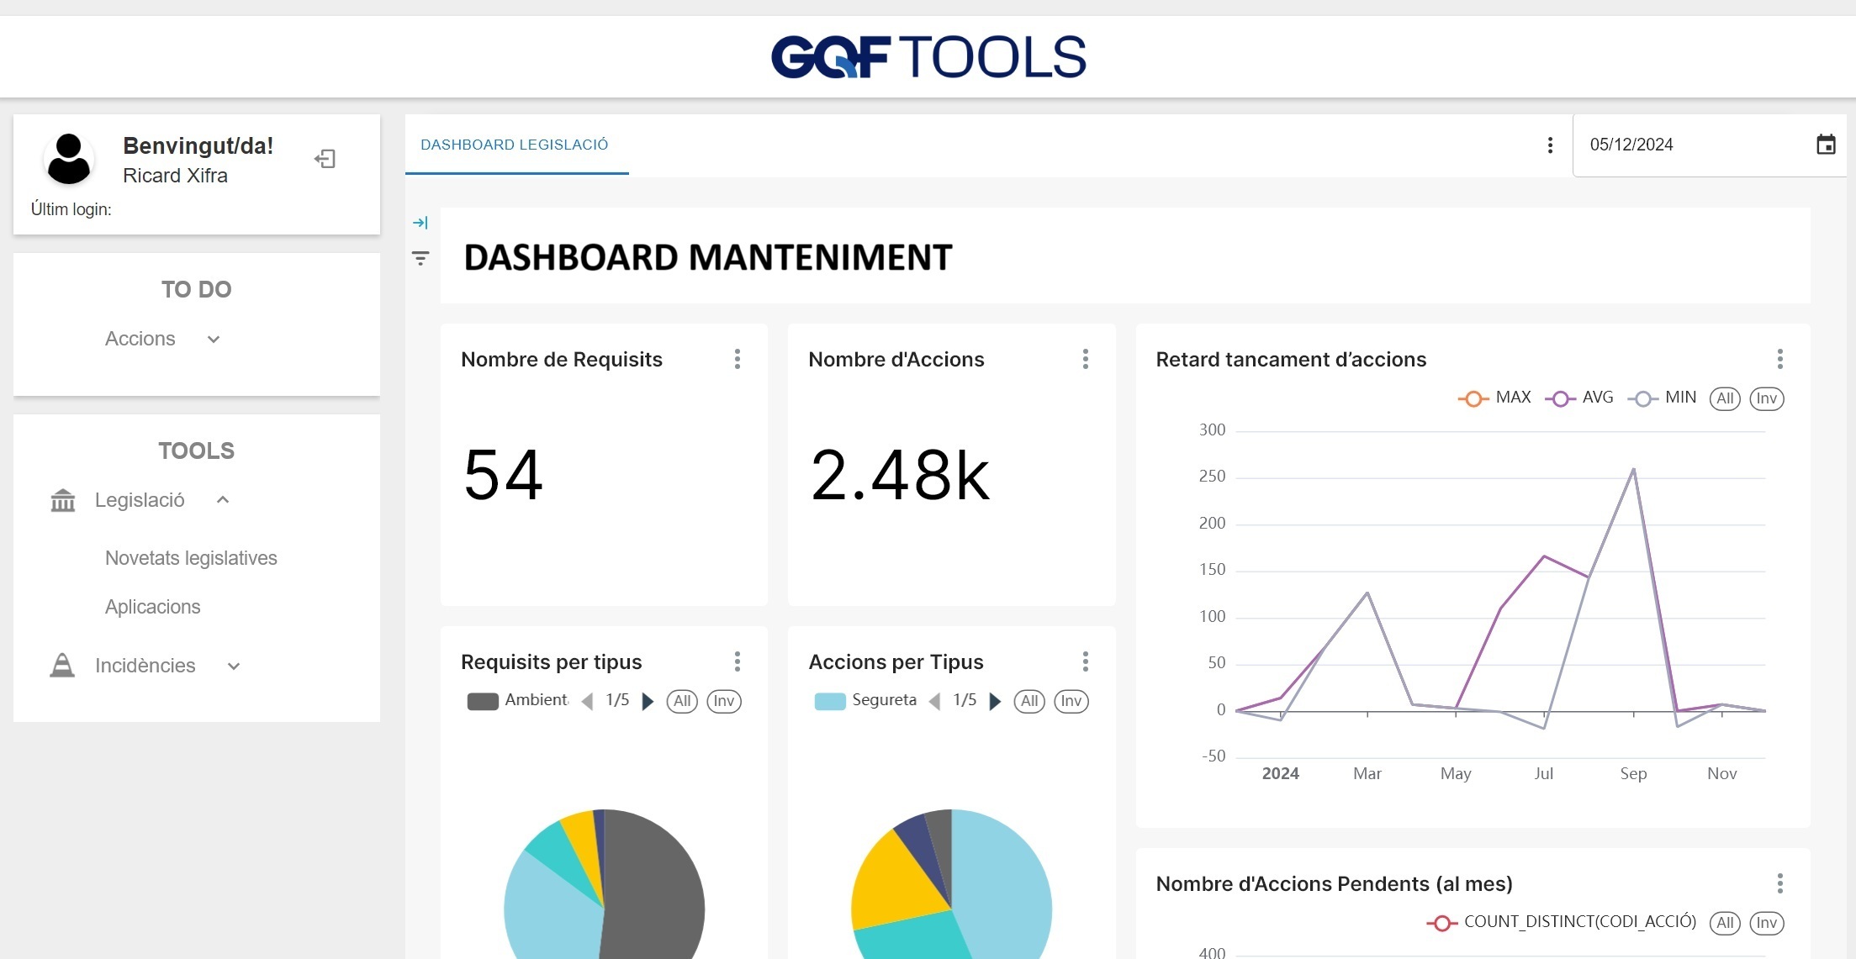The height and width of the screenshot is (959, 1856).
Task: Open the calendar picker icon
Action: pos(1826,145)
